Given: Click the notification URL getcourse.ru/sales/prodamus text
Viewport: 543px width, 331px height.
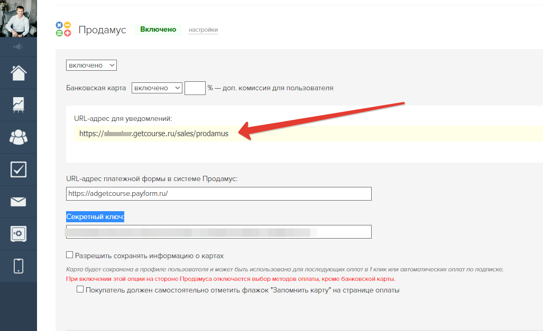Looking at the screenshot, I should click(x=154, y=134).
